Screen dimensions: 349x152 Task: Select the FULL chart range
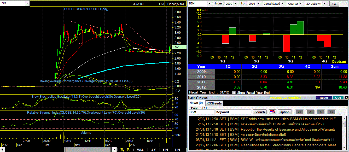coord(140,150)
